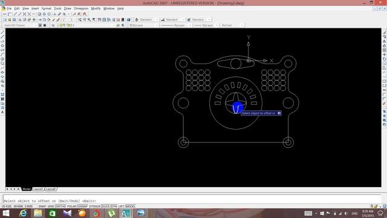Screen dimensions: 387x218
Task: Toggle OTRACK in status bar
Action: click(94, 206)
